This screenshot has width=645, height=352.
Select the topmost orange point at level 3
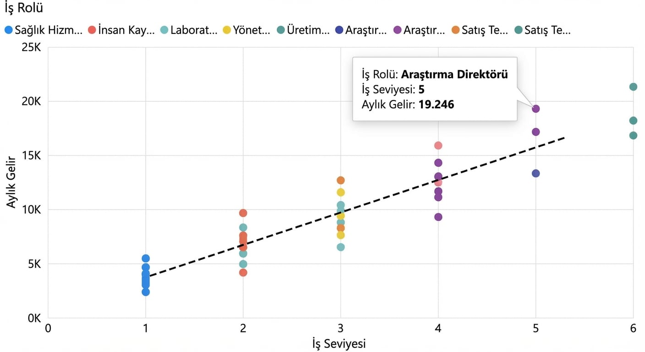point(340,181)
